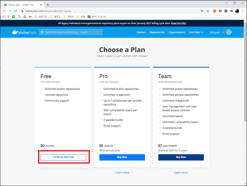247x186 pixels.
Task: Open the fingerprint avatar icon
Action: (229, 32)
